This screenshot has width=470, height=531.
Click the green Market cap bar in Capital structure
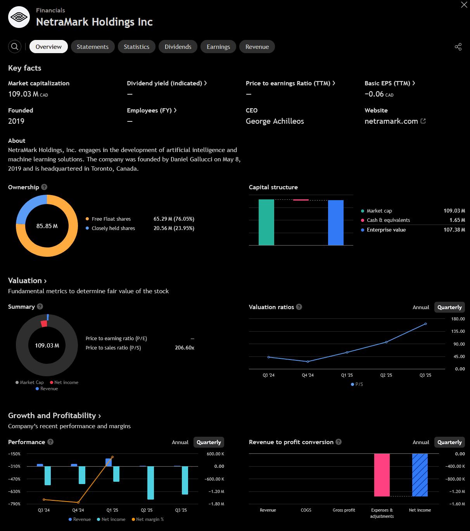click(266, 222)
